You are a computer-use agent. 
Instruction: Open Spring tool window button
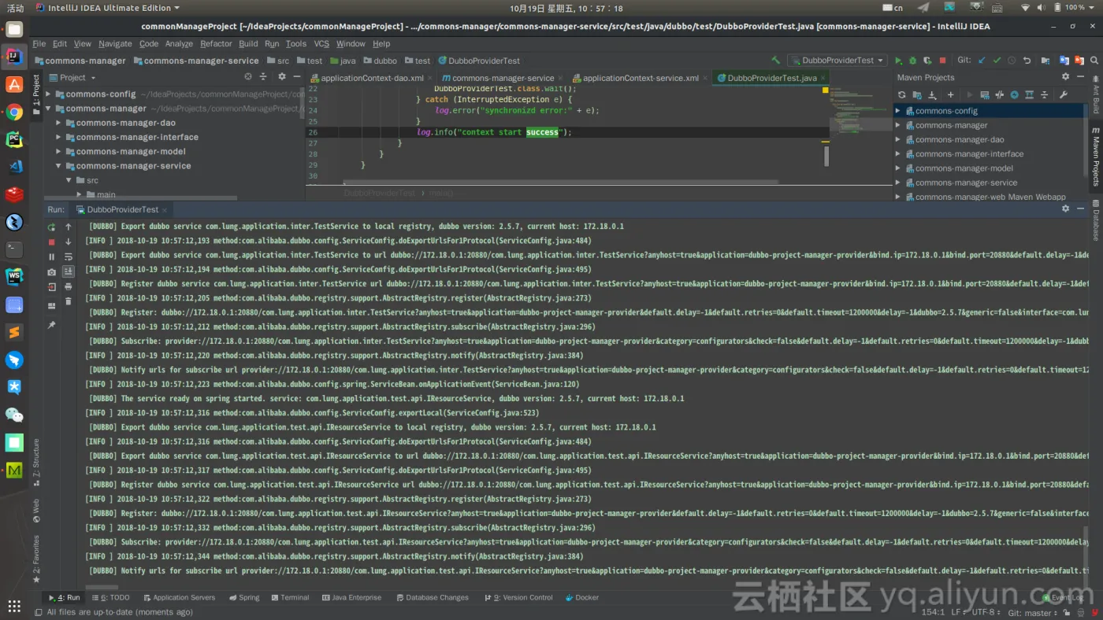click(243, 598)
